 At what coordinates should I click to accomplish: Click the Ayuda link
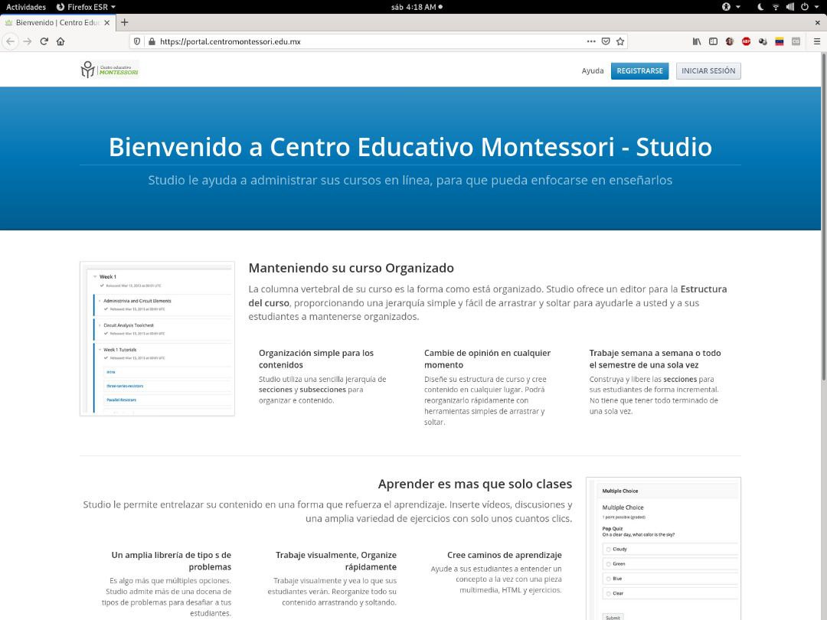coord(592,70)
